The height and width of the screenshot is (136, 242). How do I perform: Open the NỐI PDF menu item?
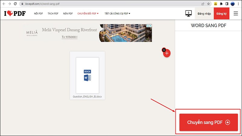tap(38, 14)
